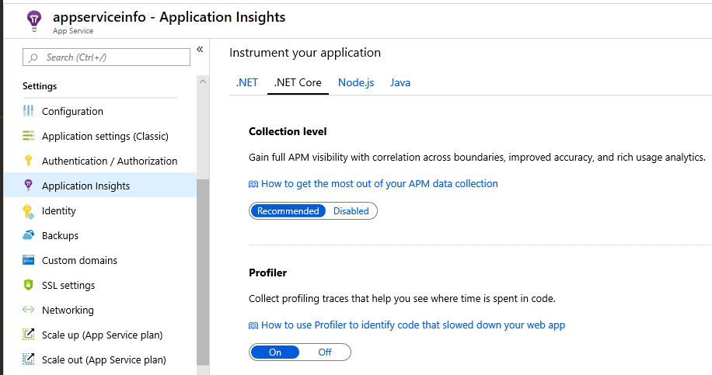The image size is (712, 375).
Task: Set collection level to Recommended
Action: point(288,211)
